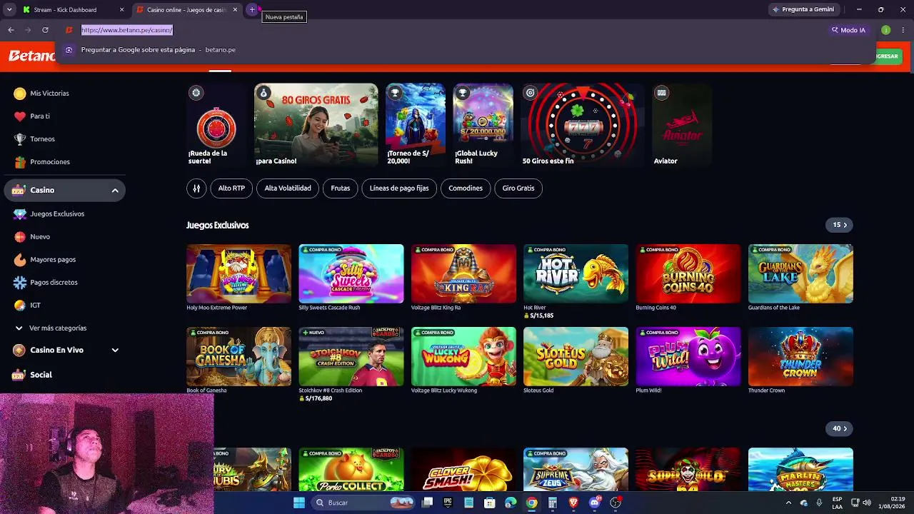Open Task View from taskbar
This screenshot has height=514, width=914.
click(427, 503)
